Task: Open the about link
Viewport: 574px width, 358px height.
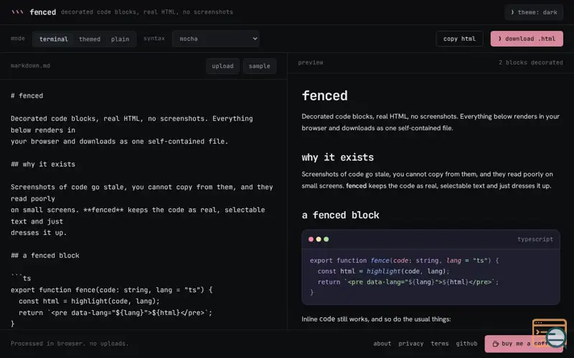Action: pyautogui.click(x=382, y=344)
